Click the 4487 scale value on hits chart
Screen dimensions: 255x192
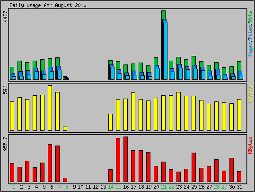(x=6, y=17)
